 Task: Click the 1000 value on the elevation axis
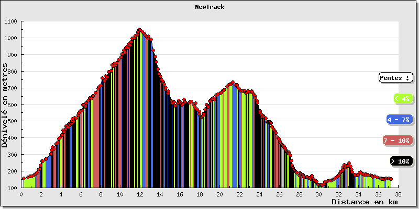pos(10,38)
